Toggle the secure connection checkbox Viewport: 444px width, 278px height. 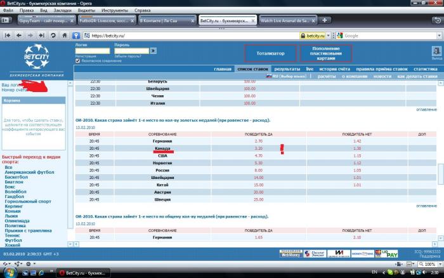pyautogui.click(x=77, y=61)
